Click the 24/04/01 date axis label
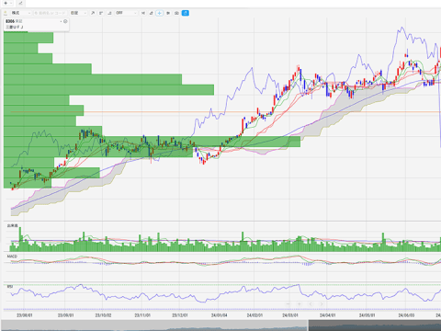 328,315
